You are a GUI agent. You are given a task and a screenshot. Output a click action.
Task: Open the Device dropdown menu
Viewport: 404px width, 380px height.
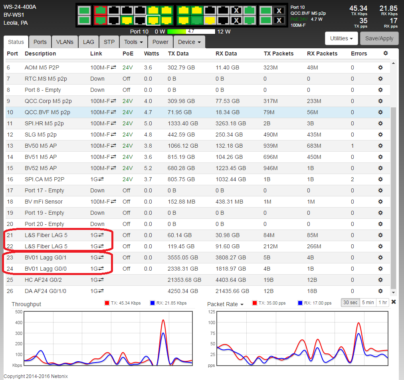click(189, 42)
